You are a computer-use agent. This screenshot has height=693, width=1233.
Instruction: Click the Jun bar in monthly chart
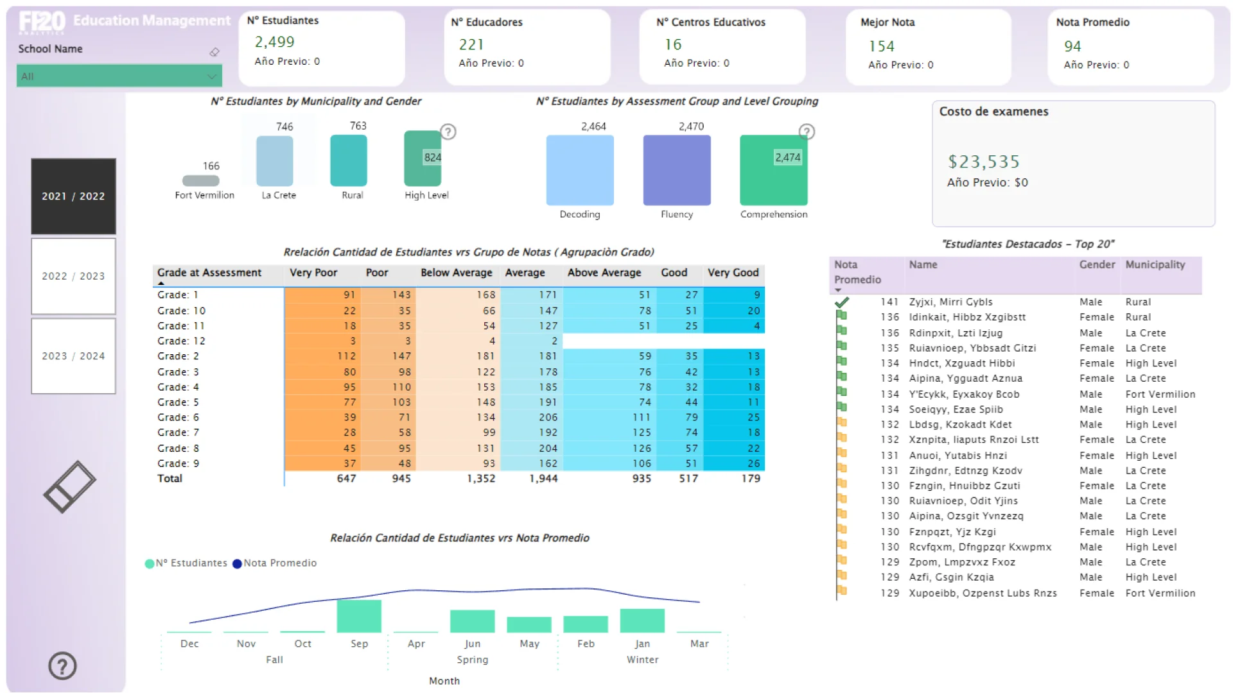pyautogui.click(x=473, y=621)
